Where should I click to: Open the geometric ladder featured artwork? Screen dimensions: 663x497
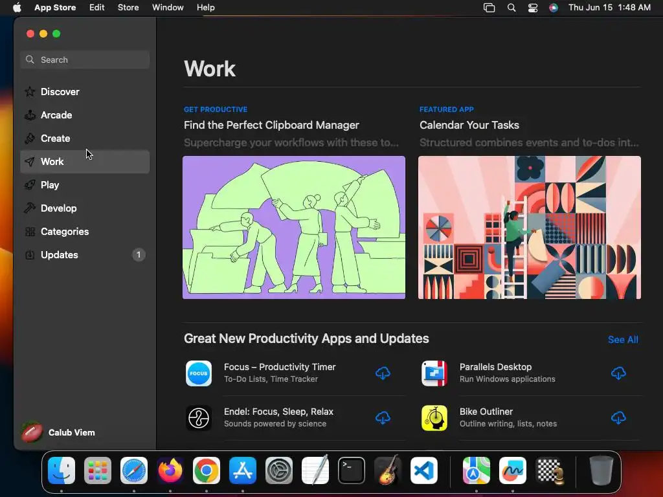pos(530,227)
